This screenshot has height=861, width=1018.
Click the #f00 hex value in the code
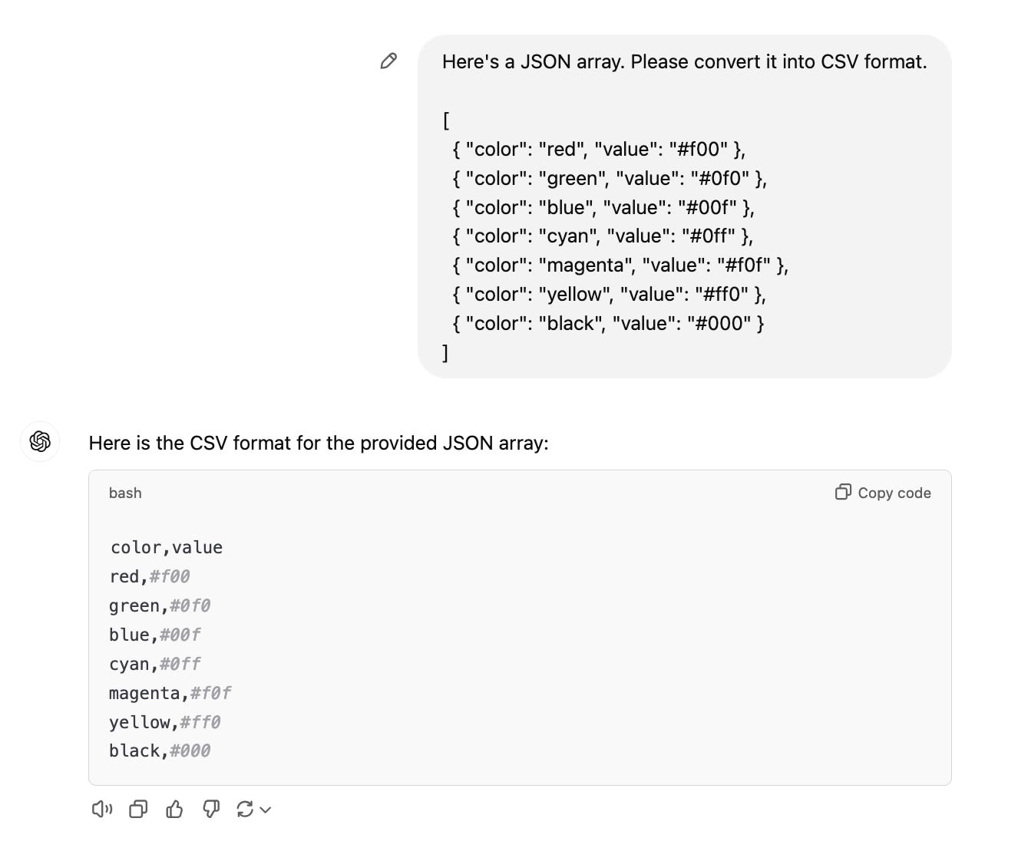[172, 576]
